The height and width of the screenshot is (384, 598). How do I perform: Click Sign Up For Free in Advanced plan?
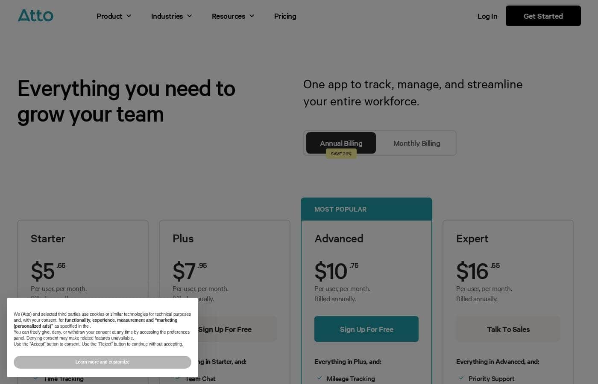click(x=366, y=329)
